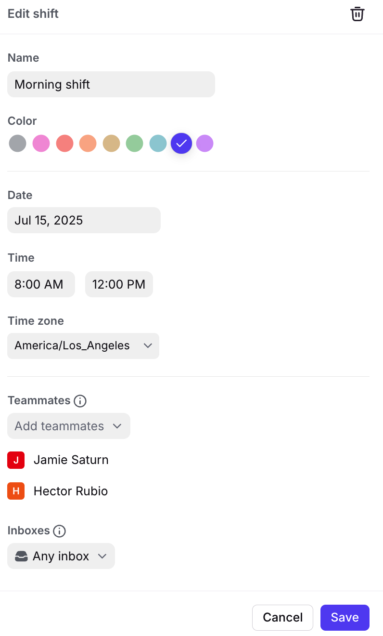Select the teal color swatch

pyautogui.click(x=158, y=144)
